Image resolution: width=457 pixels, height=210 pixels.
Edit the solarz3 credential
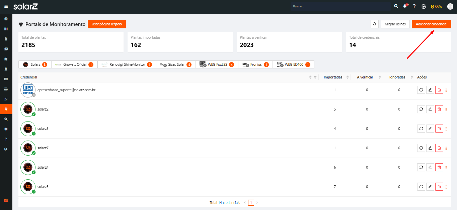pyautogui.click(x=430, y=129)
